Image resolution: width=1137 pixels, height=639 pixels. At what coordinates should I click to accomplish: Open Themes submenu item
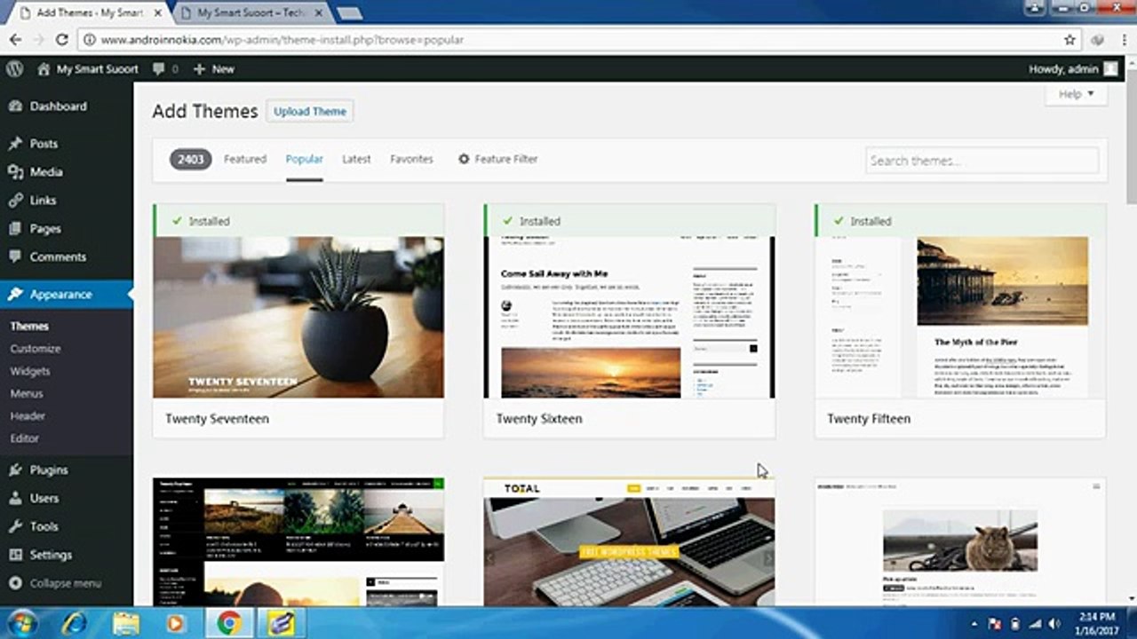(29, 326)
